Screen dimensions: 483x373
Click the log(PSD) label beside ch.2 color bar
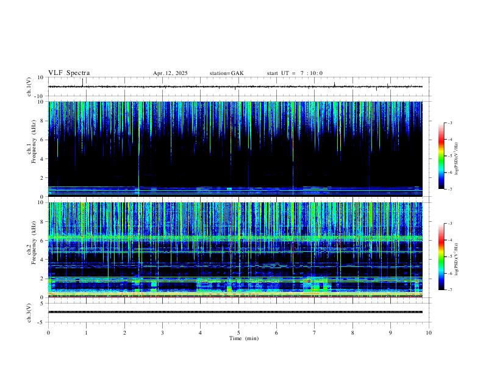pyautogui.click(x=457, y=259)
